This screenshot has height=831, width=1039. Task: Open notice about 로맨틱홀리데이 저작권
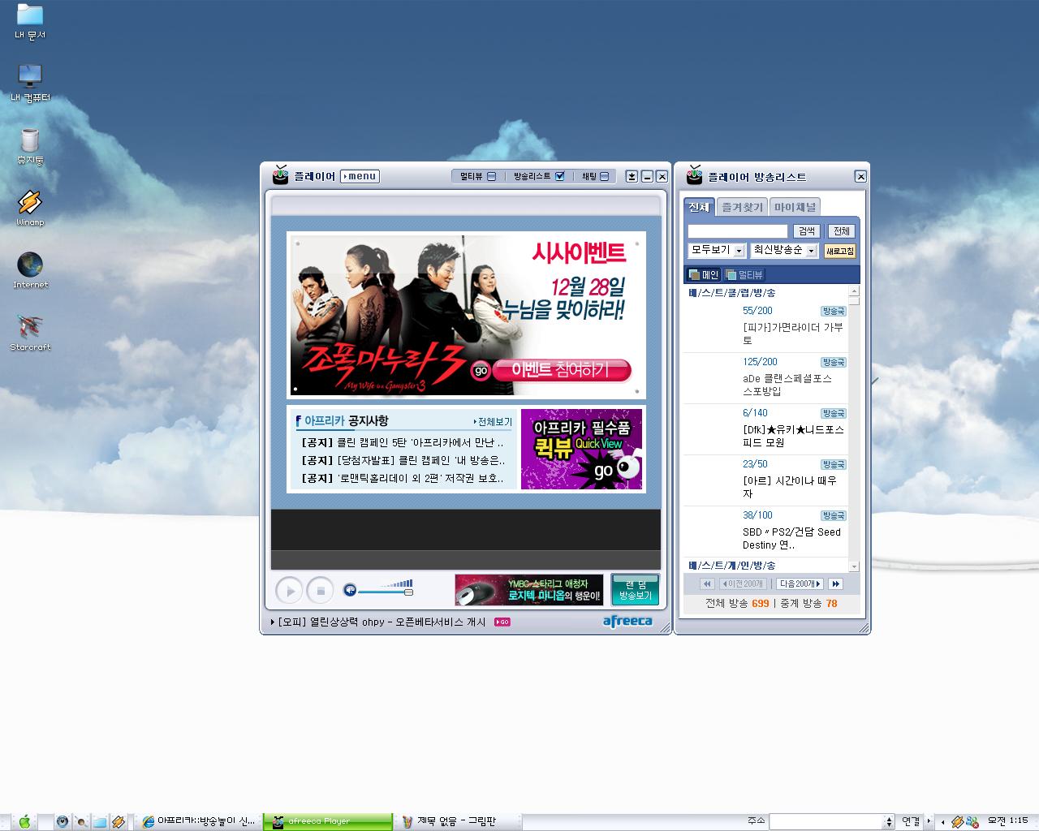(x=403, y=479)
